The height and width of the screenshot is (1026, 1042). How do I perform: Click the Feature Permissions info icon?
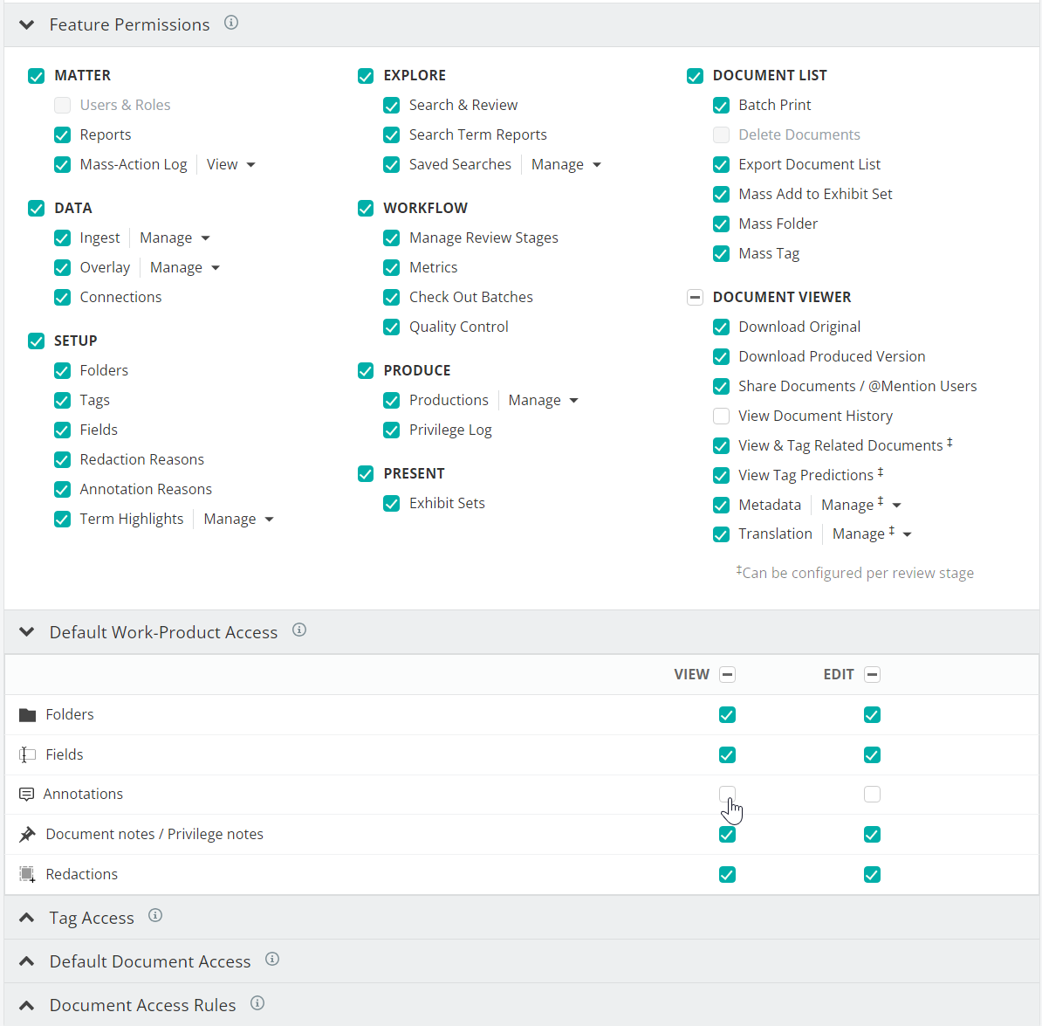[x=231, y=24]
